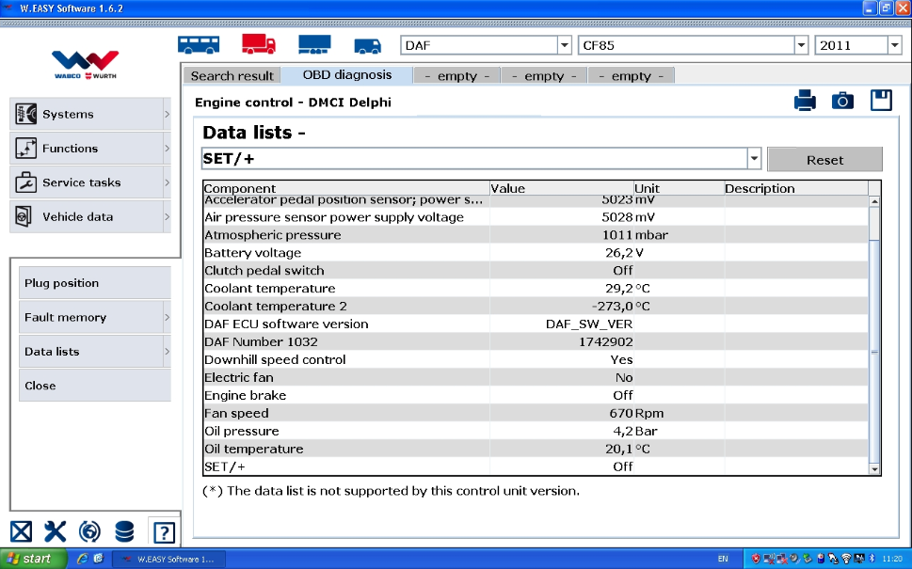Viewport: 912px width, 569px height.
Task: Click the taskbar clock showing 11:20
Action: click(892, 559)
